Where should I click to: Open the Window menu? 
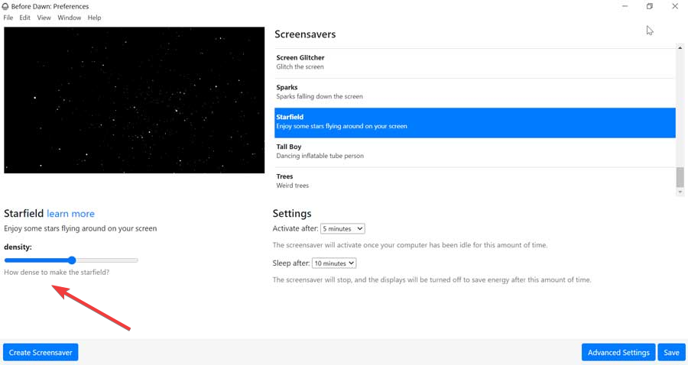(70, 18)
